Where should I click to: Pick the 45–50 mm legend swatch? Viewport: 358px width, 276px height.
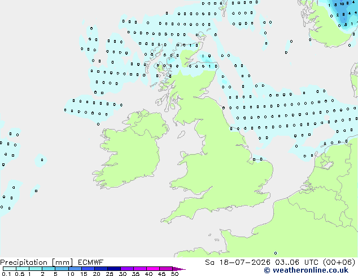[x=166, y=269]
